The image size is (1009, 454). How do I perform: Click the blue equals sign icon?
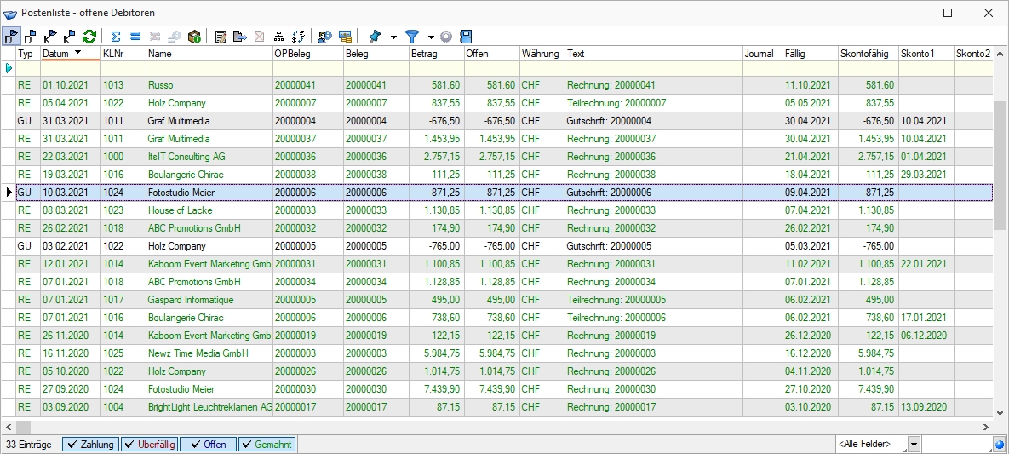point(135,37)
